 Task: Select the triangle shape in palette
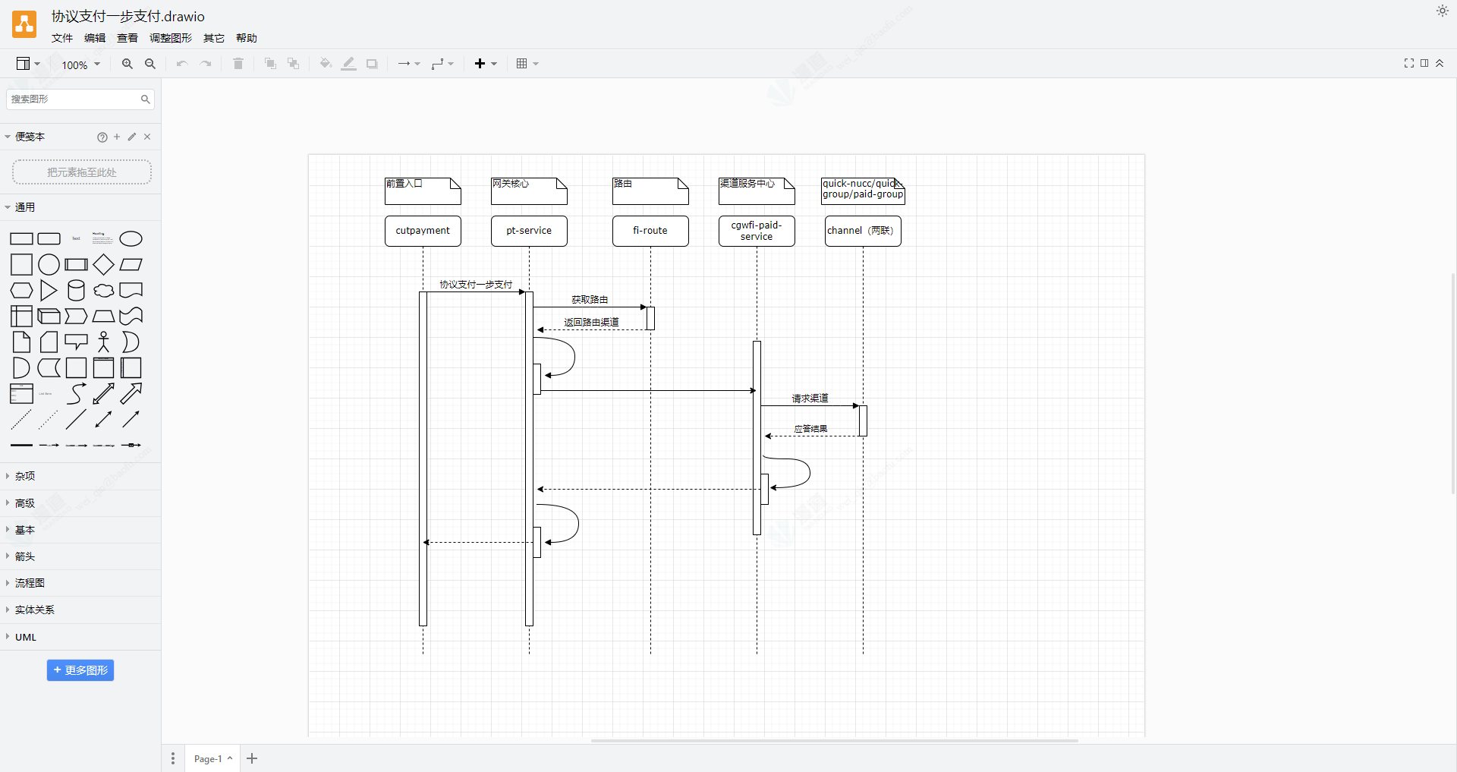coord(49,291)
